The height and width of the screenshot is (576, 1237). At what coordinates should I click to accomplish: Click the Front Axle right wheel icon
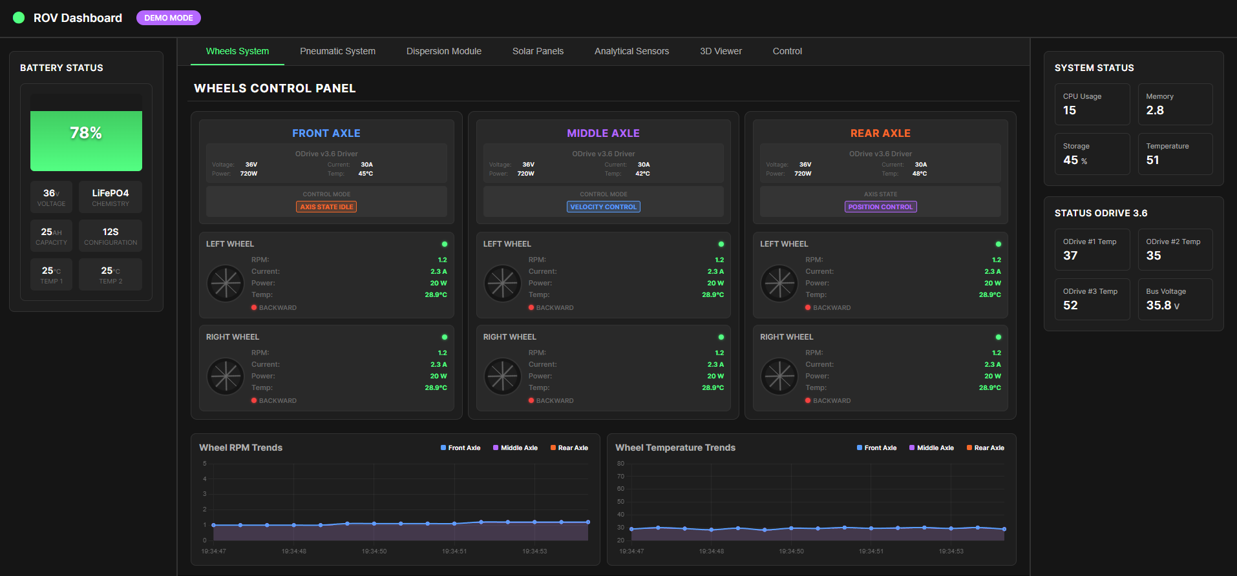[226, 376]
